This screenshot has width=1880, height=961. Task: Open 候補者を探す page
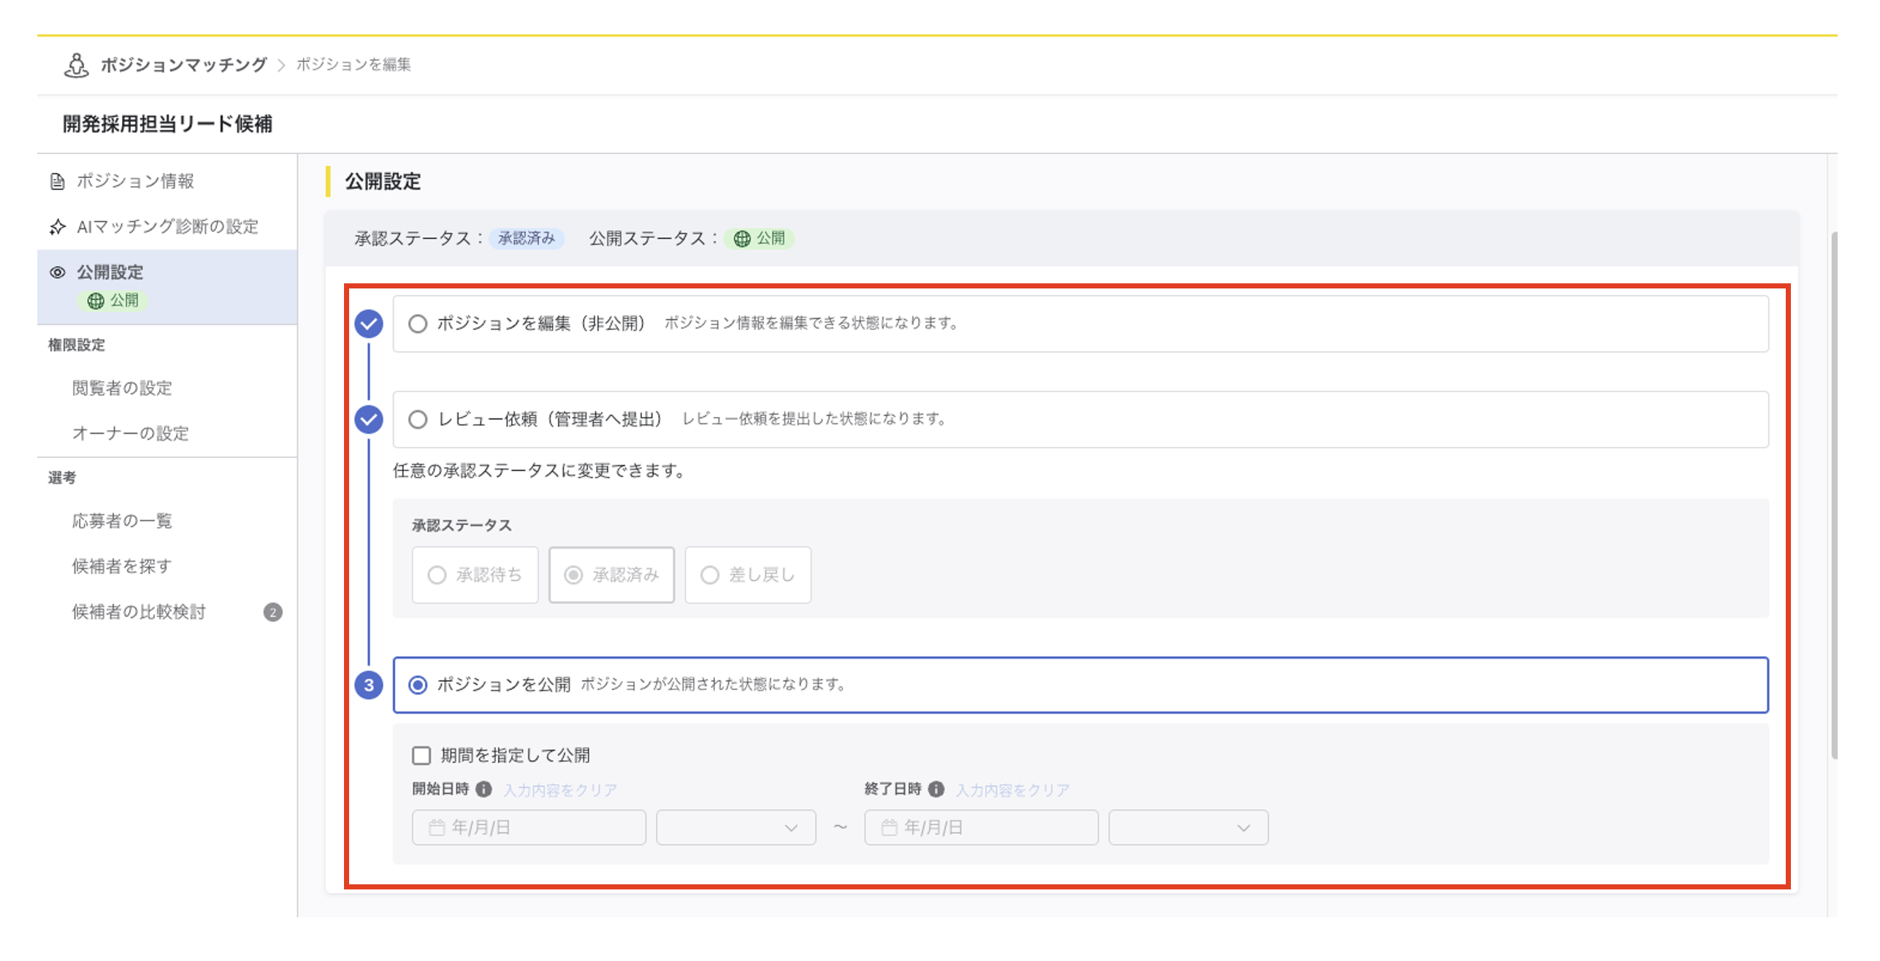click(122, 566)
